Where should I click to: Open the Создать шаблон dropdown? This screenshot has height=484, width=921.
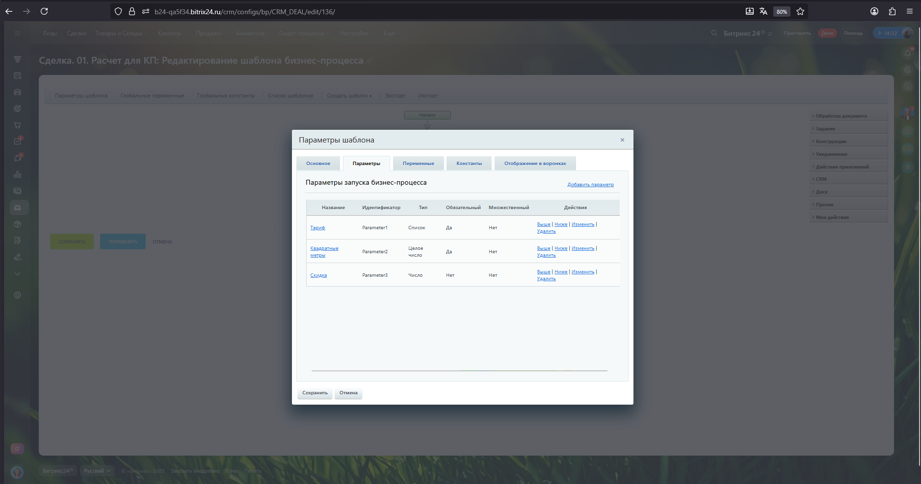click(349, 96)
